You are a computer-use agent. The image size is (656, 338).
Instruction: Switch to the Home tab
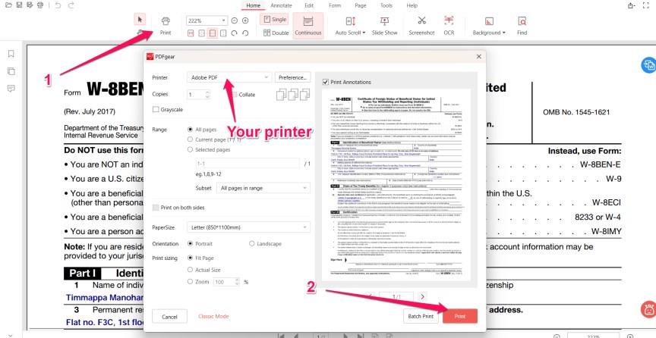pos(253,5)
